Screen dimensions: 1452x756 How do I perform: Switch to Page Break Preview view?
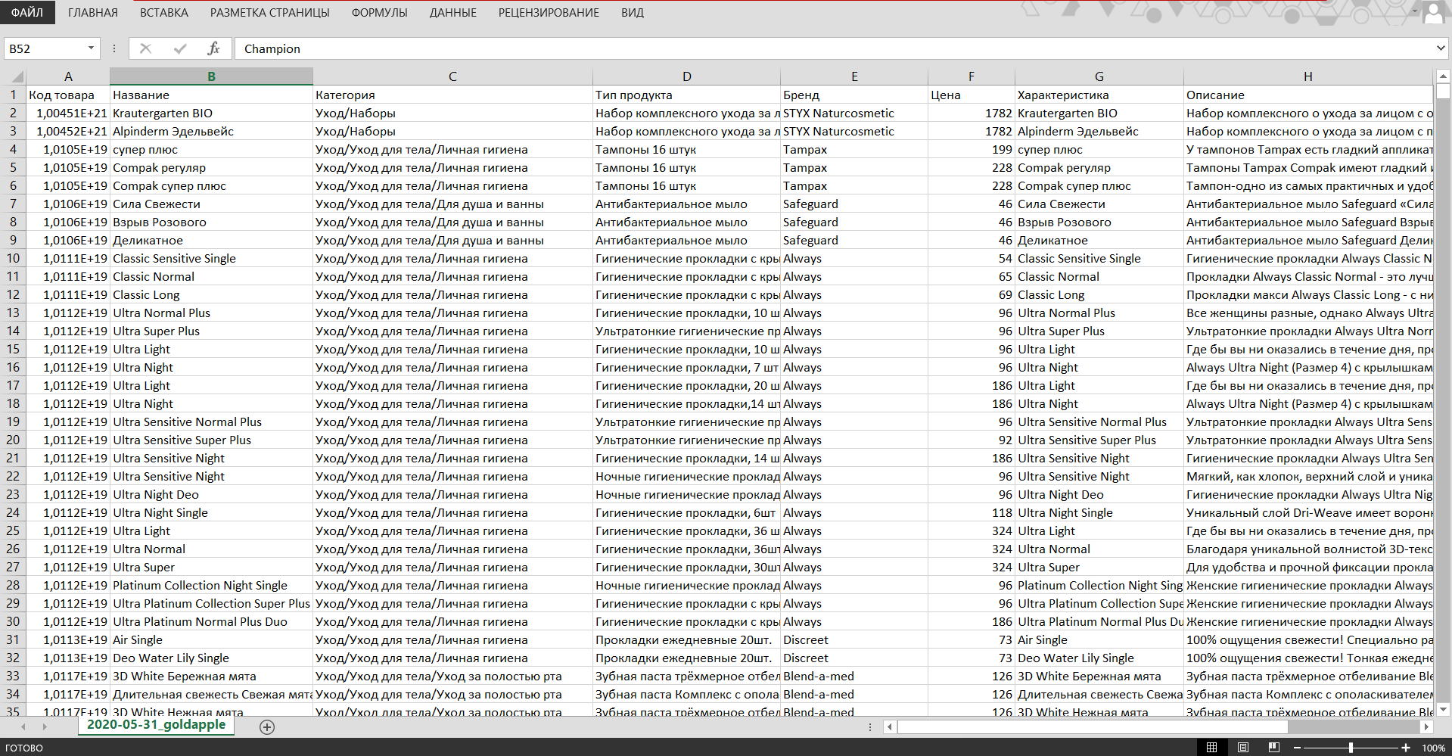tap(1274, 748)
